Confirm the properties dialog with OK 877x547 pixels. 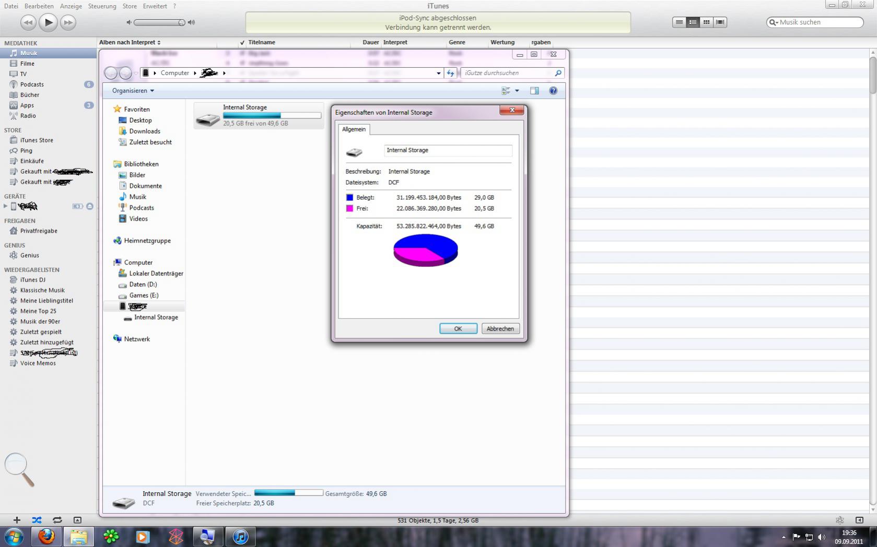[x=458, y=329]
